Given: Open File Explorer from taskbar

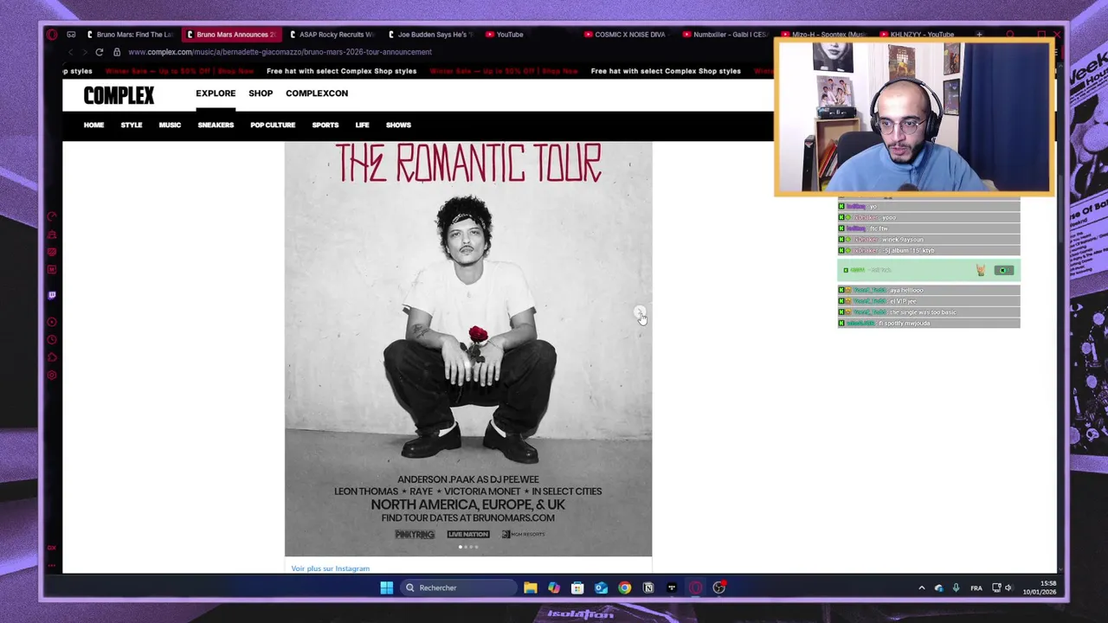Looking at the screenshot, I should [x=531, y=588].
